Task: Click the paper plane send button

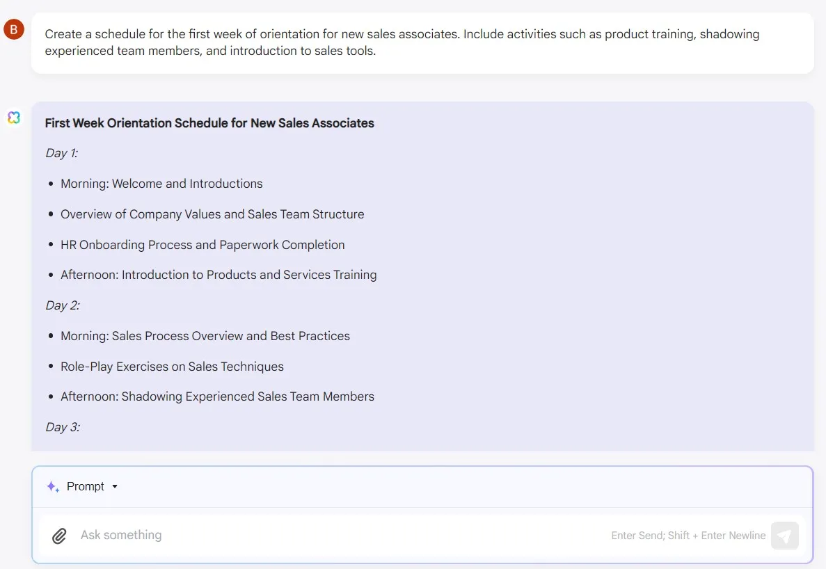Action: click(x=784, y=536)
